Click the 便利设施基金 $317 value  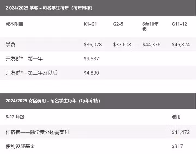[x=177, y=146]
